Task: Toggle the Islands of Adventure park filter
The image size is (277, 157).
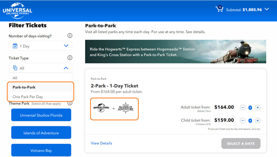Action: pyautogui.click(x=41, y=133)
